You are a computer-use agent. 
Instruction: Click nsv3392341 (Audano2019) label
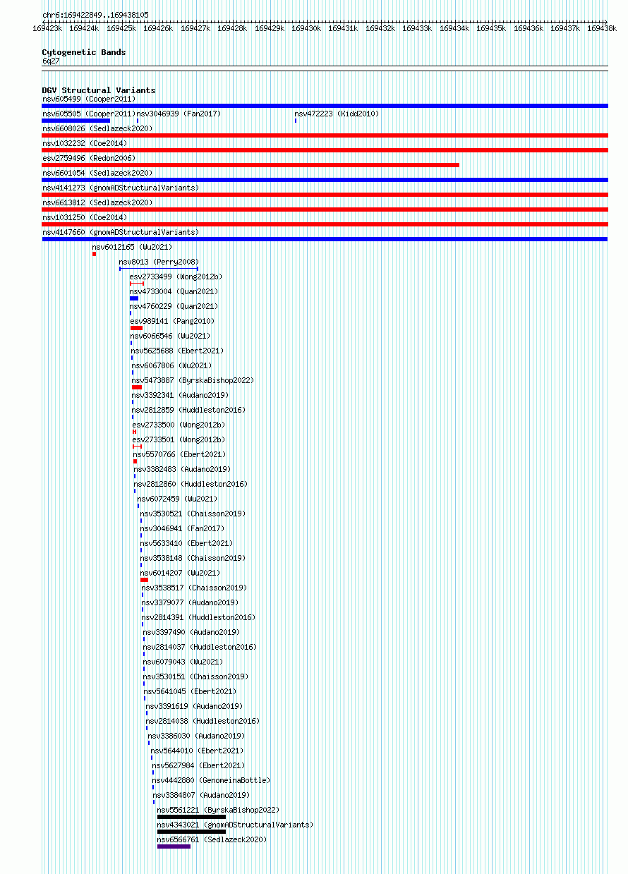[180, 395]
